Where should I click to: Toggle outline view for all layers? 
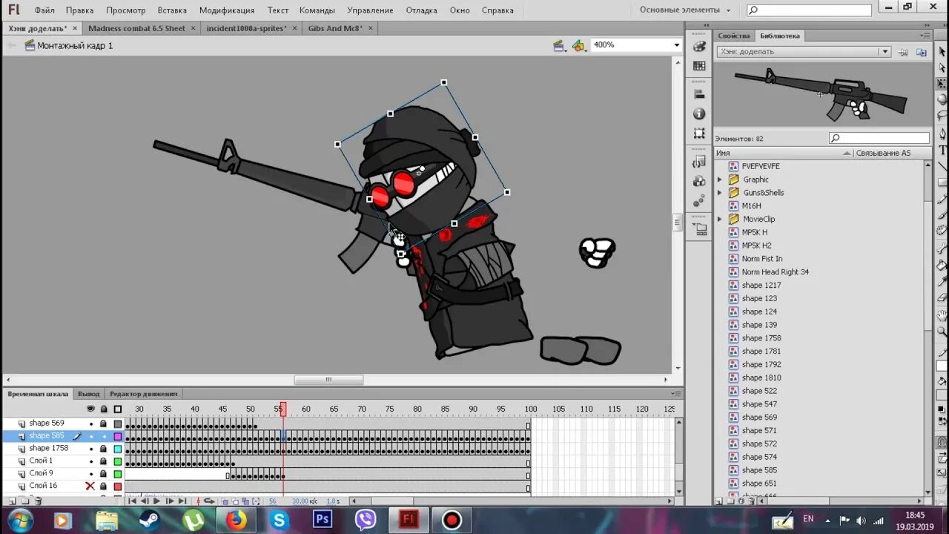click(117, 409)
